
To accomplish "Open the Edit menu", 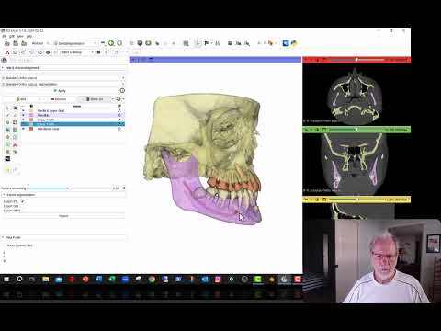I will [x=12, y=36].
